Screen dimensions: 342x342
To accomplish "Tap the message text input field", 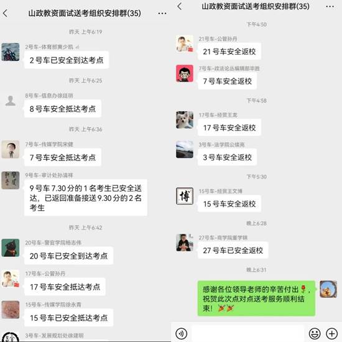I will pyautogui.click(x=247, y=333).
